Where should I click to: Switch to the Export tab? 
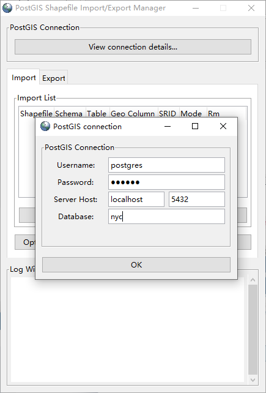tap(54, 78)
